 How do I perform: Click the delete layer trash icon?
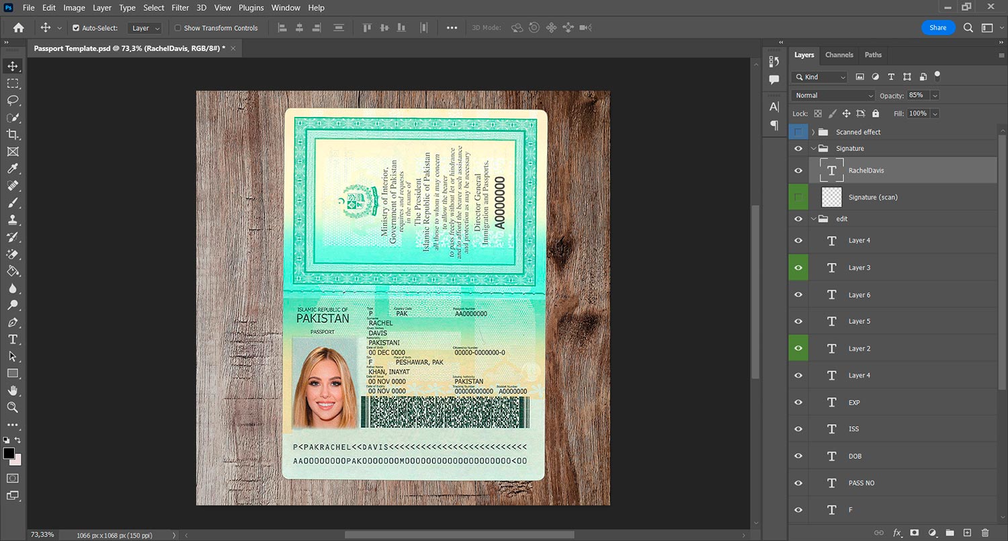(x=985, y=533)
